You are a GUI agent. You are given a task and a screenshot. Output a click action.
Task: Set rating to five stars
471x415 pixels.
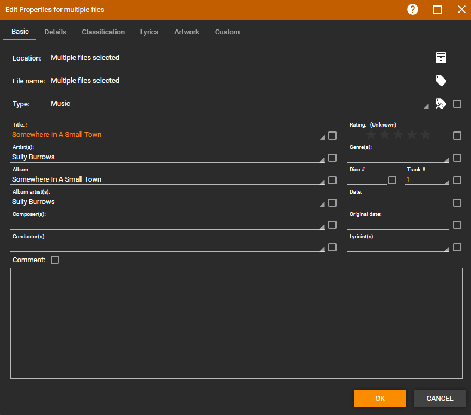tap(425, 135)
